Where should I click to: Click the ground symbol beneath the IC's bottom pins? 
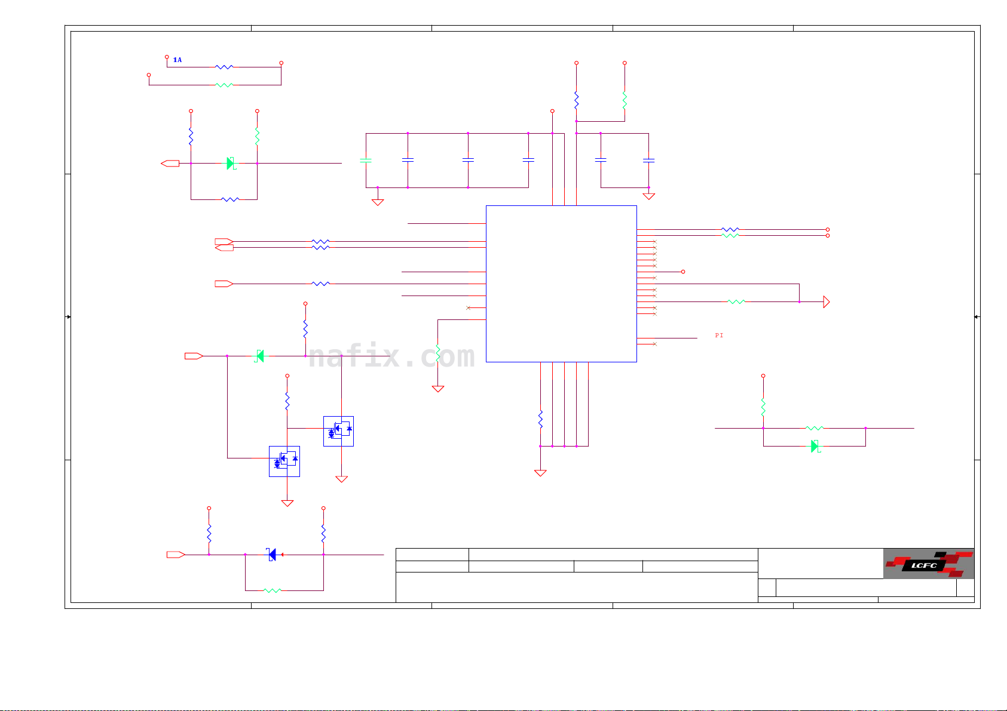tap(540, 473)
